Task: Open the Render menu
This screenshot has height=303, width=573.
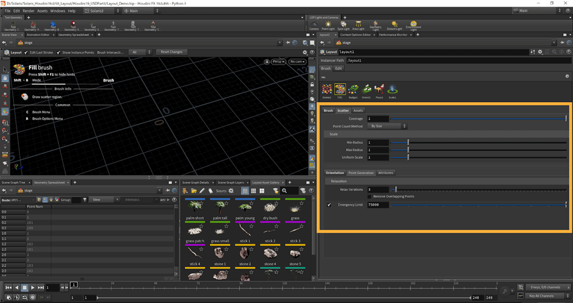Action: (28, 11)
